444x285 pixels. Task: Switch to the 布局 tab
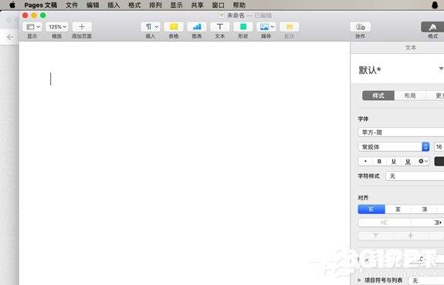[410, 96]
